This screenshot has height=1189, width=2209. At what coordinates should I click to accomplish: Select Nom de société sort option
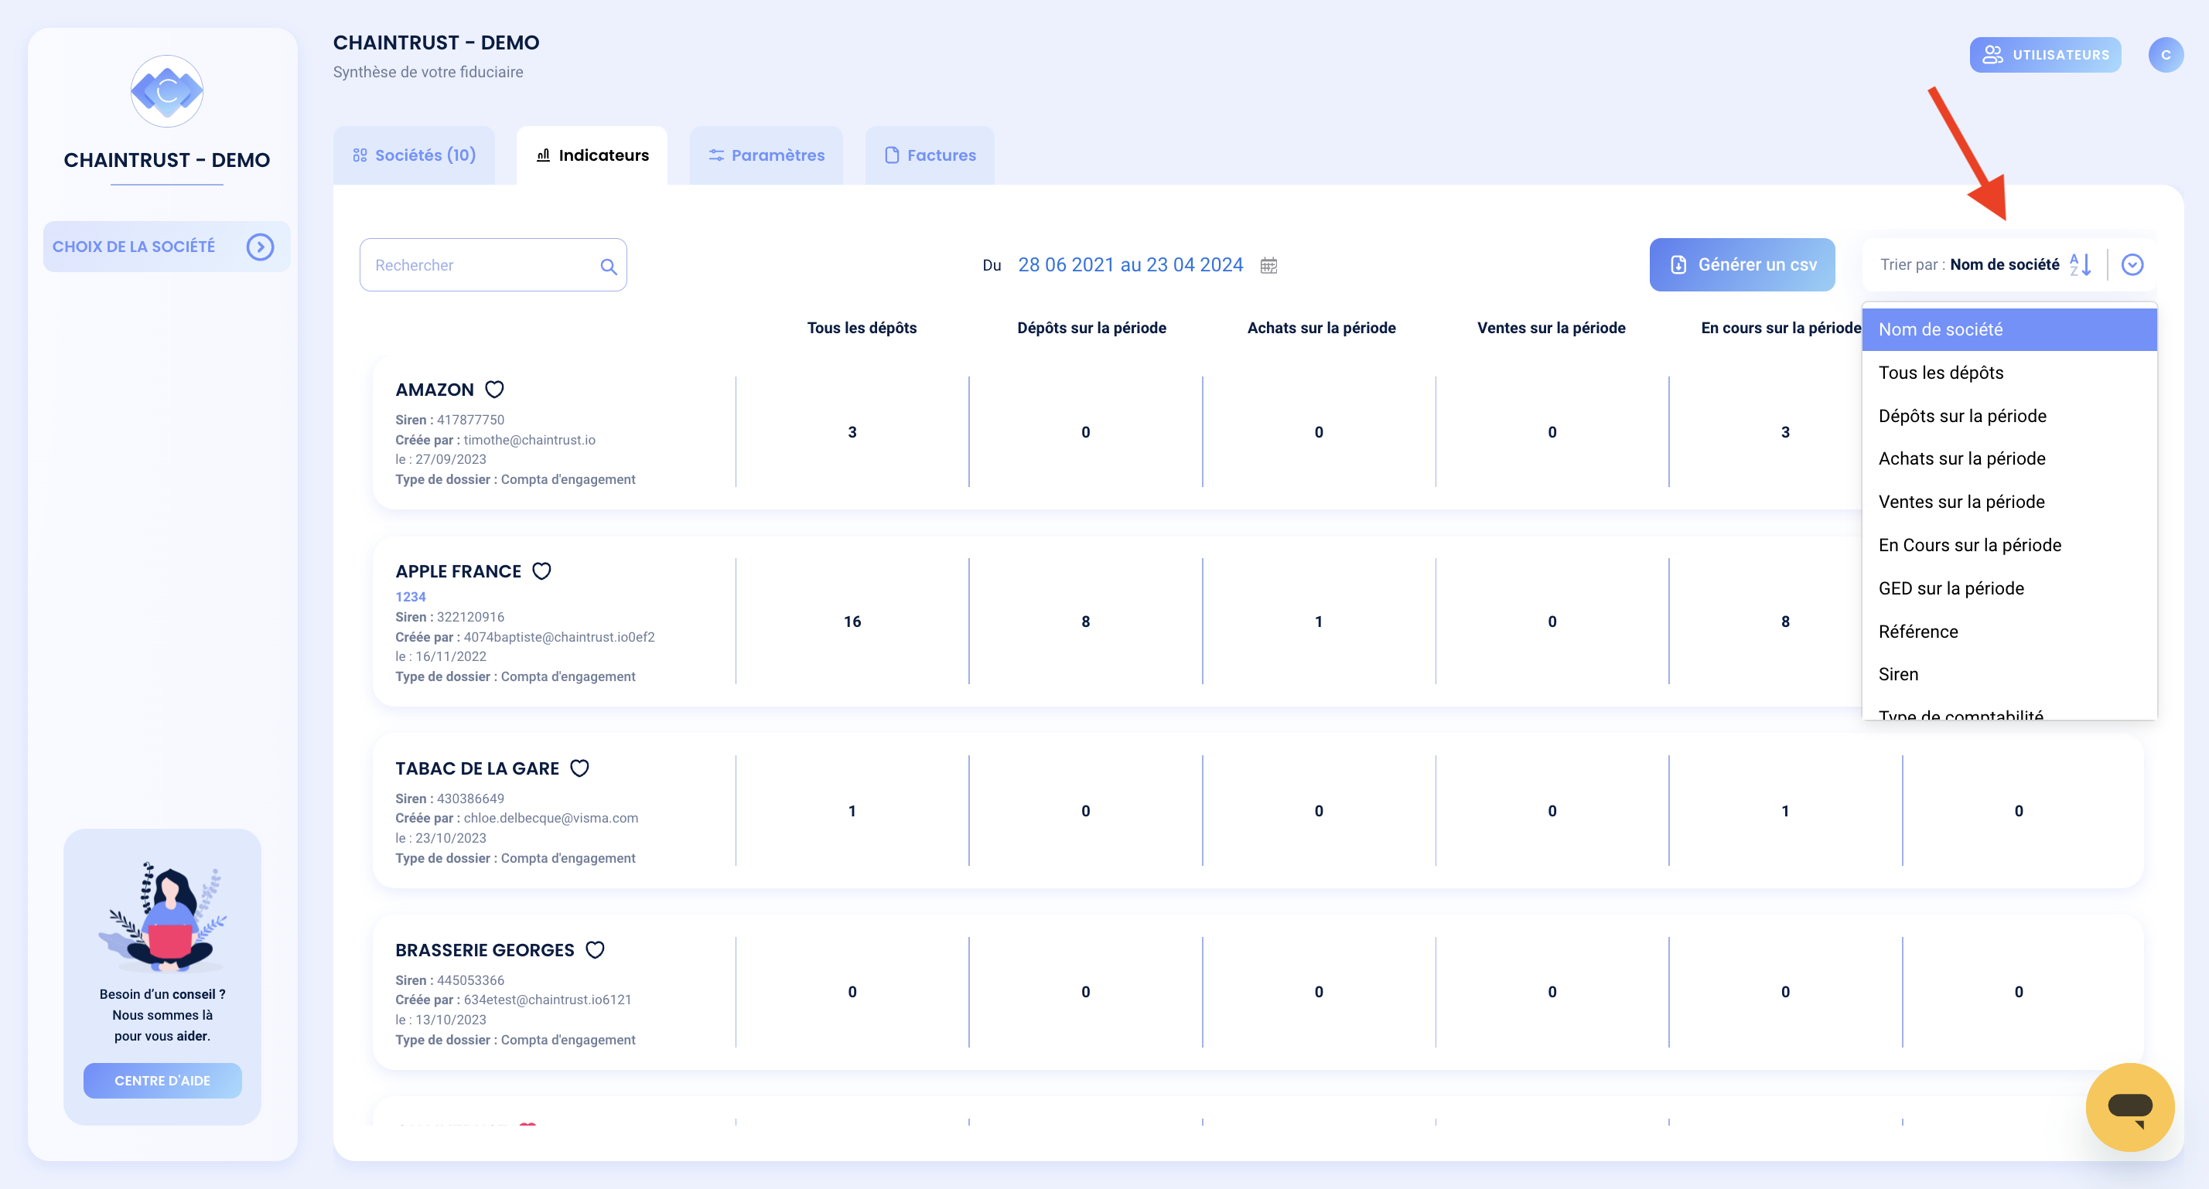(x=2009, y=329)
